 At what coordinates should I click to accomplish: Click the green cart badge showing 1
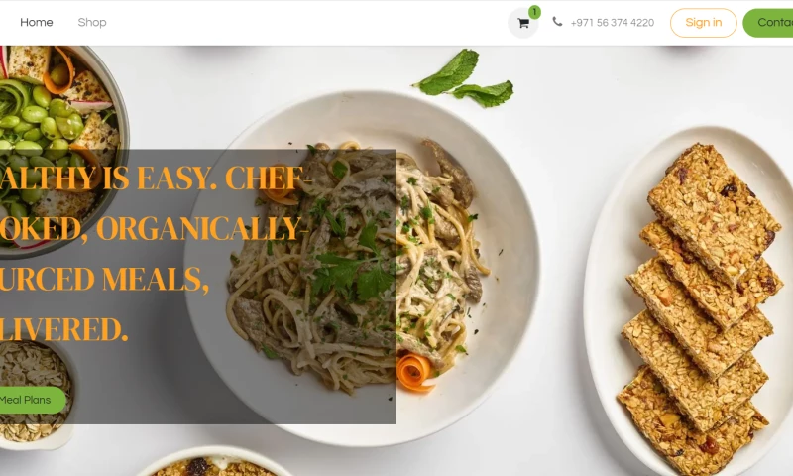click(x=534, y=12)
